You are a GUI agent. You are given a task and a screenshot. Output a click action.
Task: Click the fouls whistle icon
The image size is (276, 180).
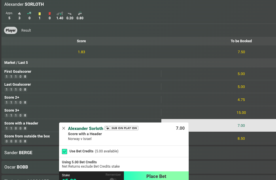80,13
